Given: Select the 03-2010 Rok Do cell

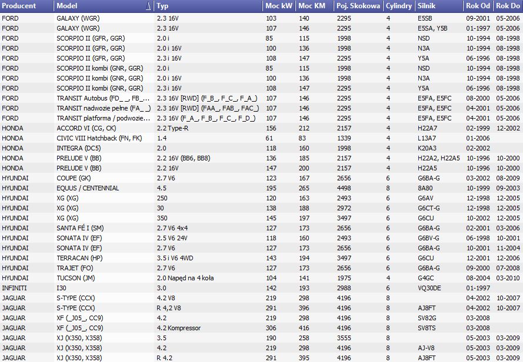Looking at the screenshot, I should point(508,279).
